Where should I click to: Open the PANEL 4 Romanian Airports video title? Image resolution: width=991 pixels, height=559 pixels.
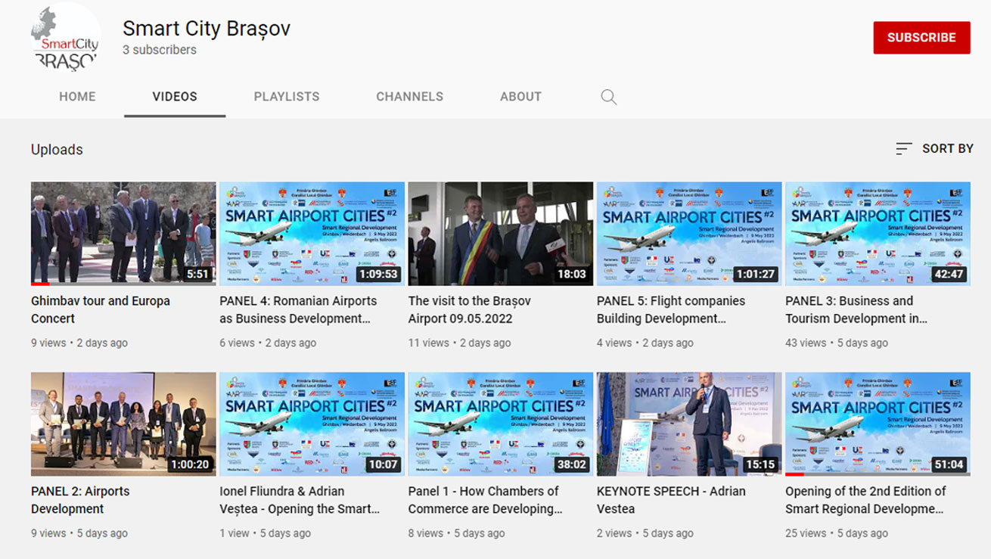[x=298, y=309]
